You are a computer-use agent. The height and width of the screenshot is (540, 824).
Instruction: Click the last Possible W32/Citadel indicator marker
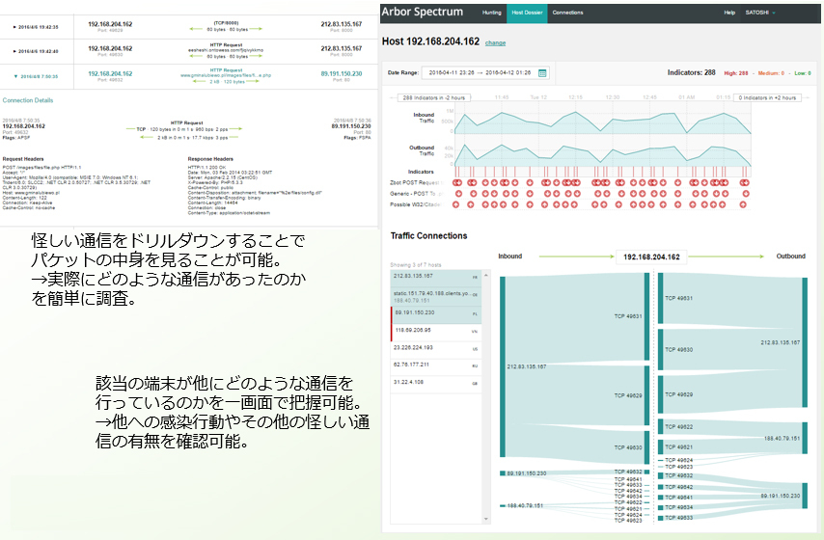[x=743, y=204]
